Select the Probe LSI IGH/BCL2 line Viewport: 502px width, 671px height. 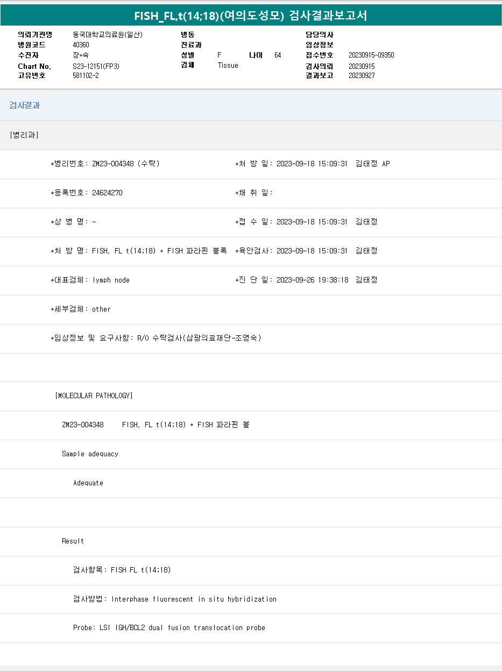(169, 627)
